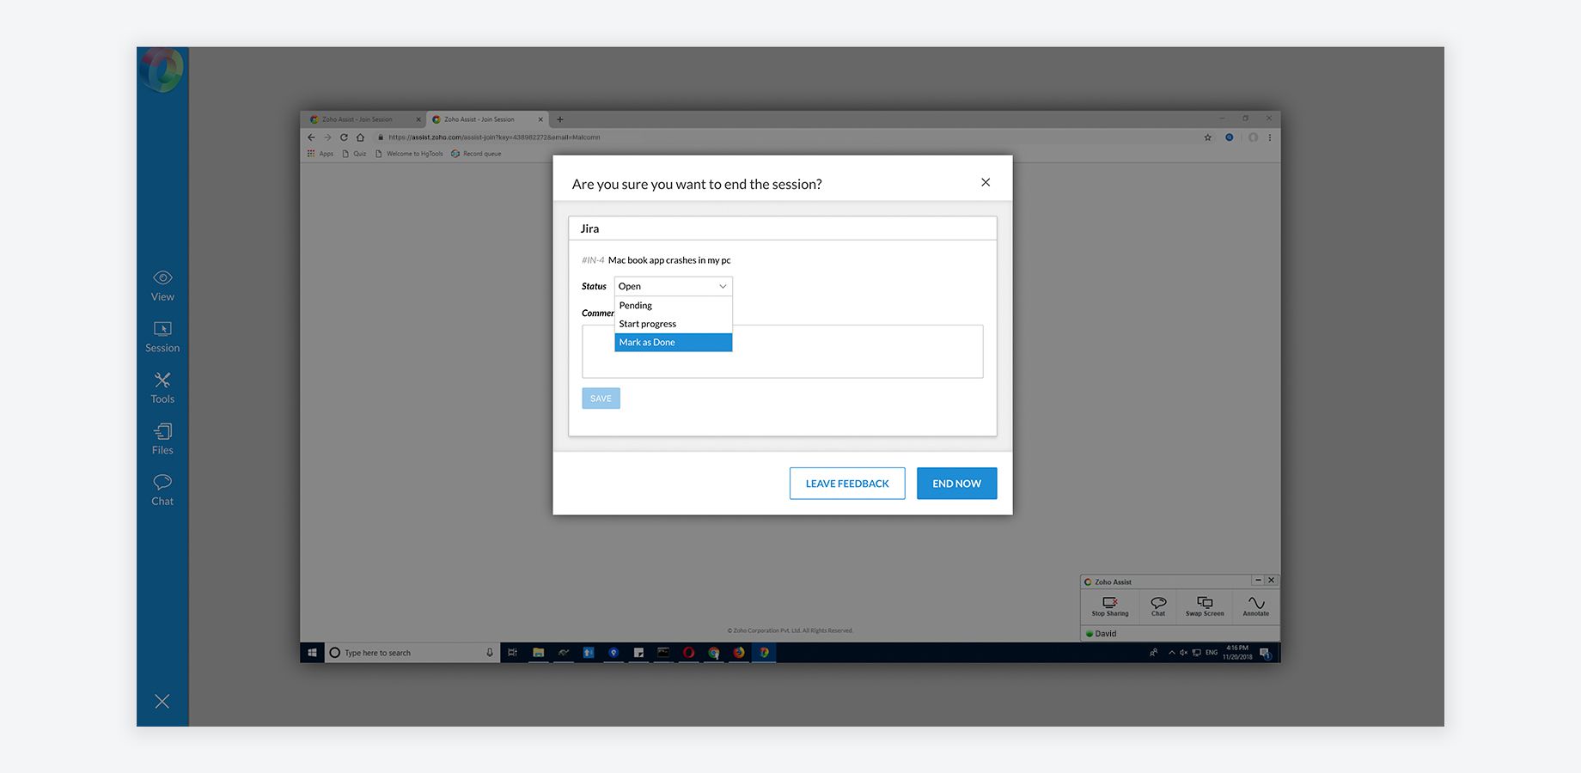The image size is (1581, 773).
Task: Bookmark this page with star icon
Action: [1207, 137]
